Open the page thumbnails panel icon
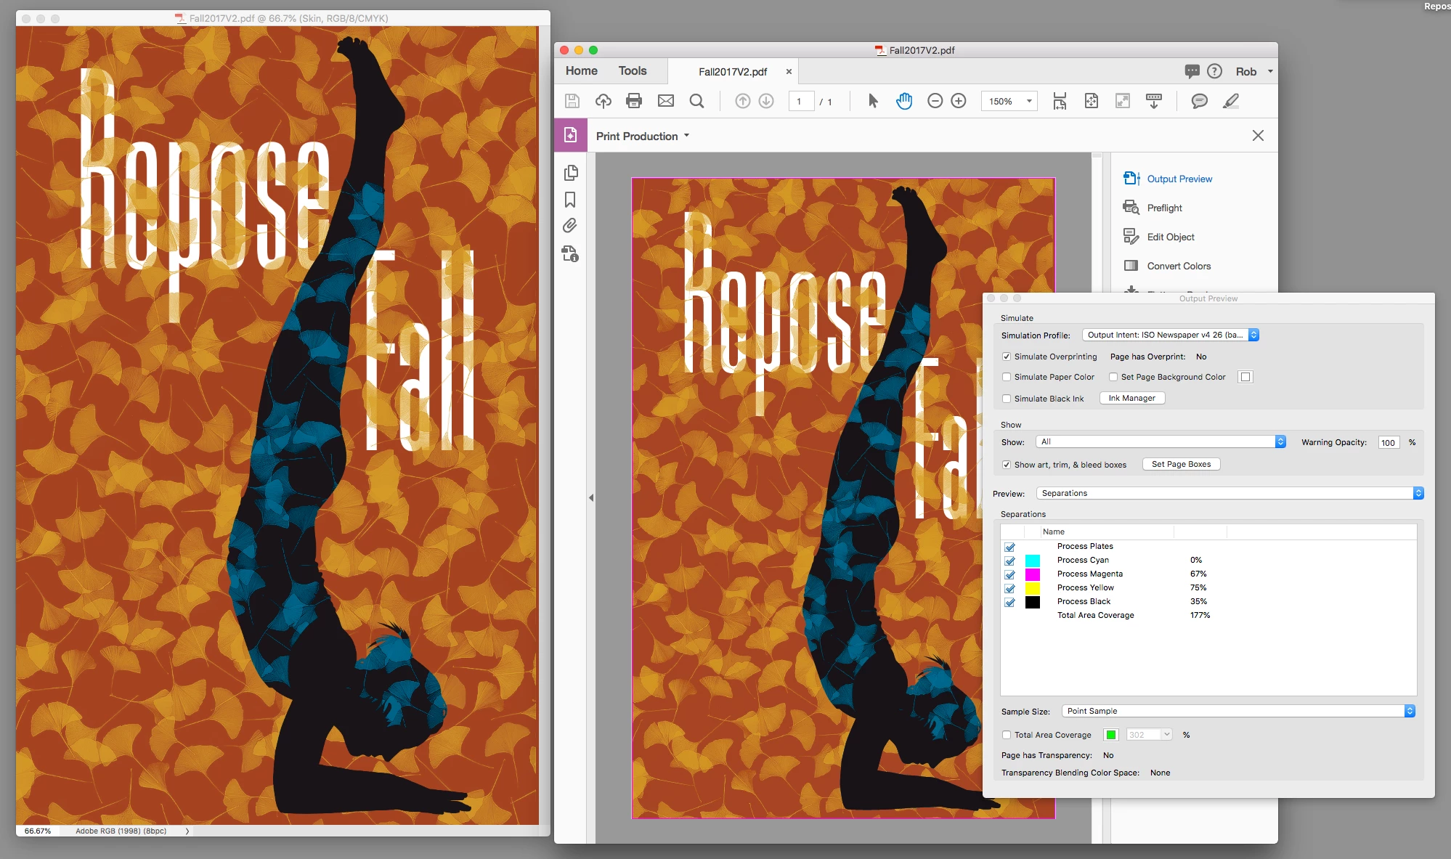 tap(570, 173)
